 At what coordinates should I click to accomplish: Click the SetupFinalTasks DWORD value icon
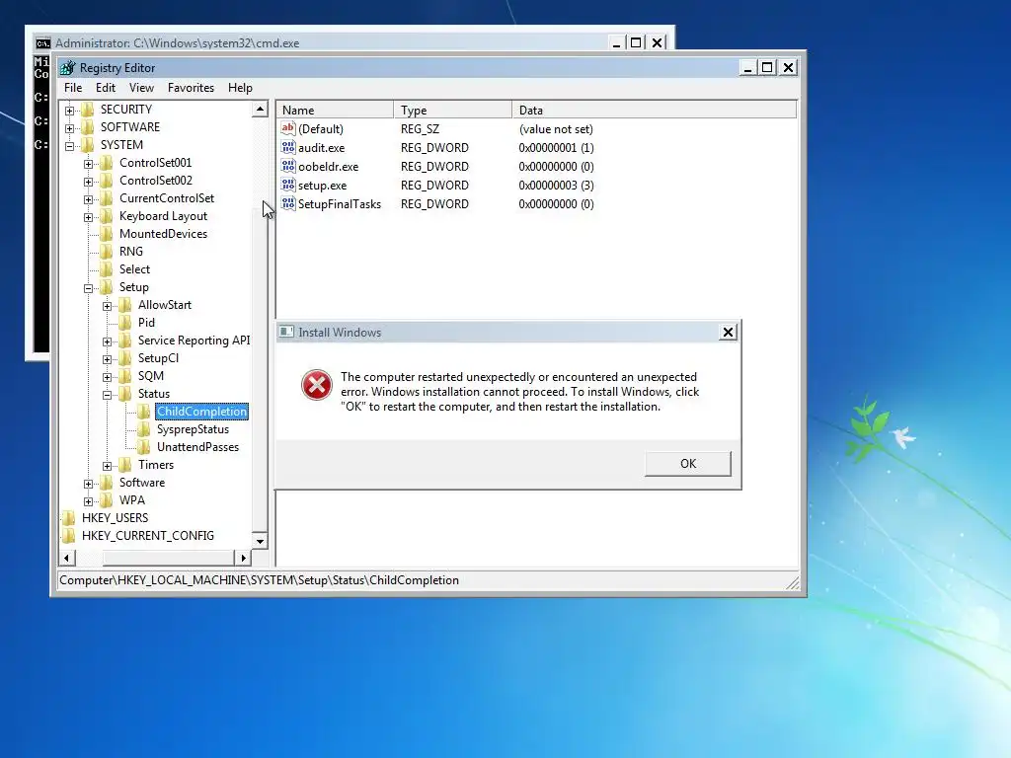pos(288,203)
